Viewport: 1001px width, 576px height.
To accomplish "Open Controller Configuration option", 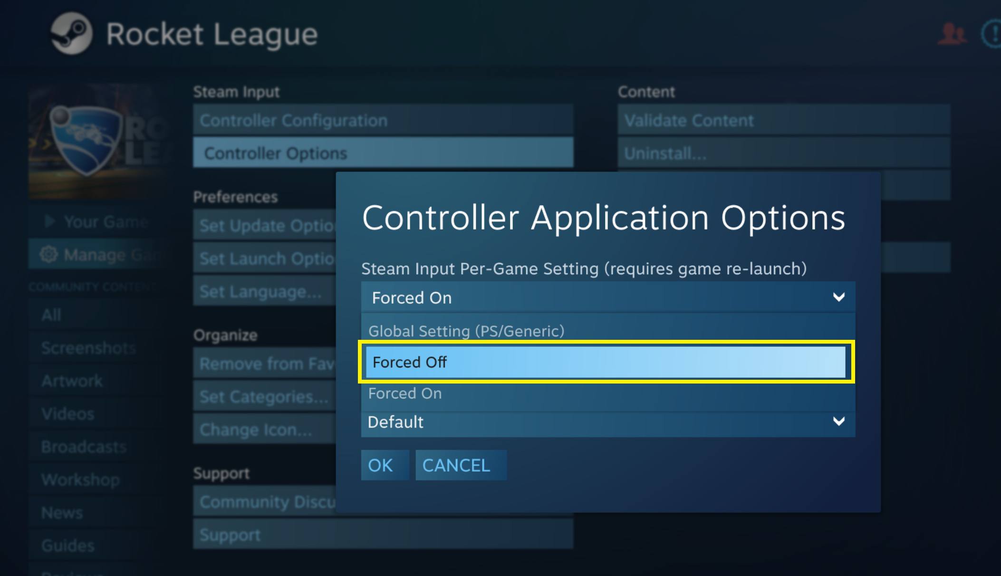I will tap(382, 120).
